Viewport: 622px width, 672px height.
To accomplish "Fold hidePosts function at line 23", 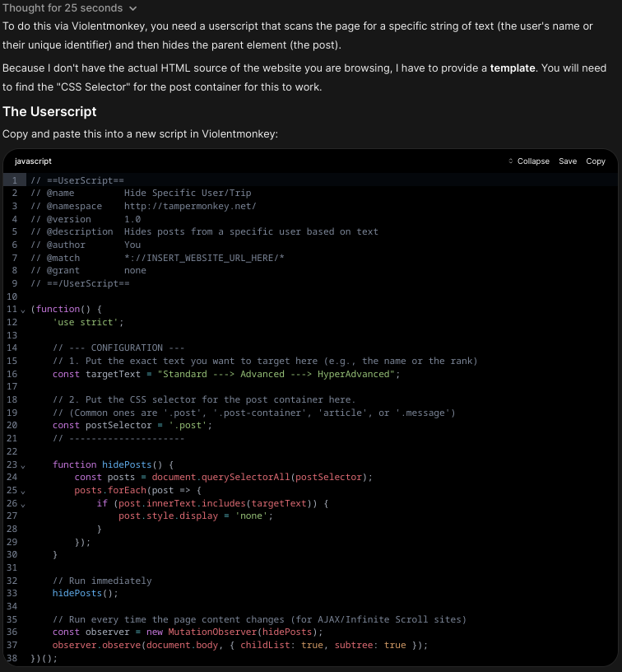I will (23, 466).
